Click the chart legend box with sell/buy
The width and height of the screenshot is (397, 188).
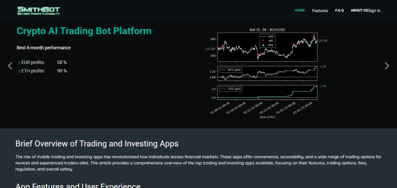point(268,40)
